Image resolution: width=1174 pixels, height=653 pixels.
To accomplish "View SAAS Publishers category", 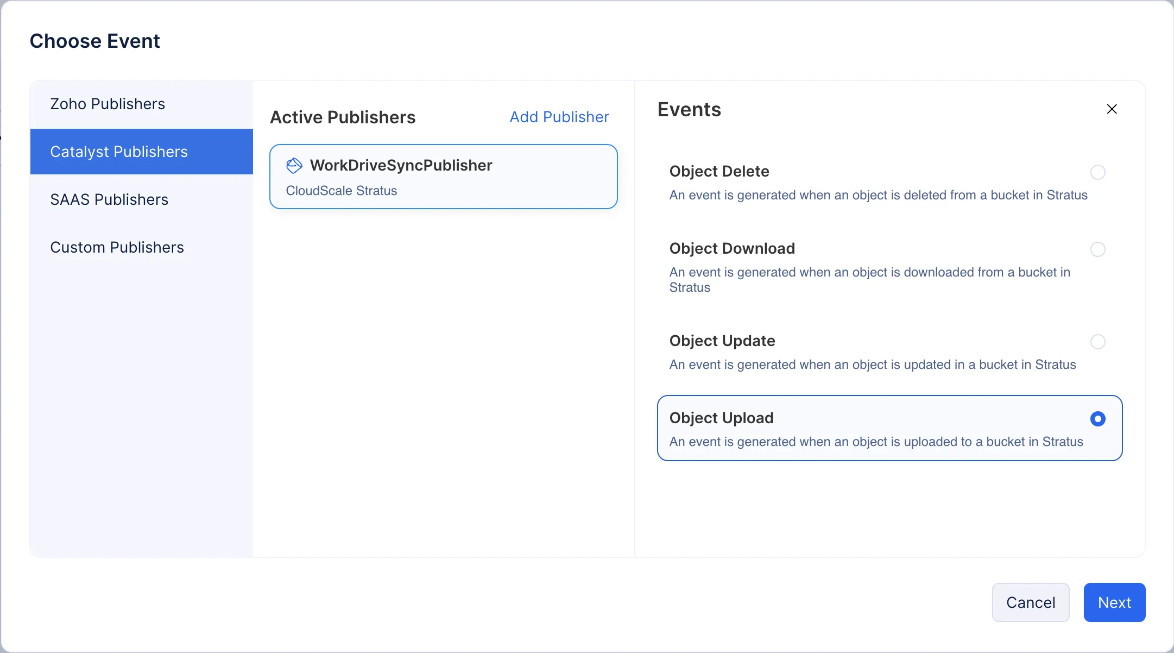I will coord(109,199).
